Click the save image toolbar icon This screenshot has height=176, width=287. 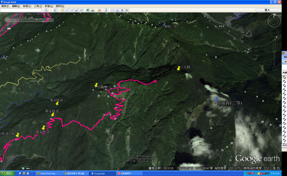point(122,10)
